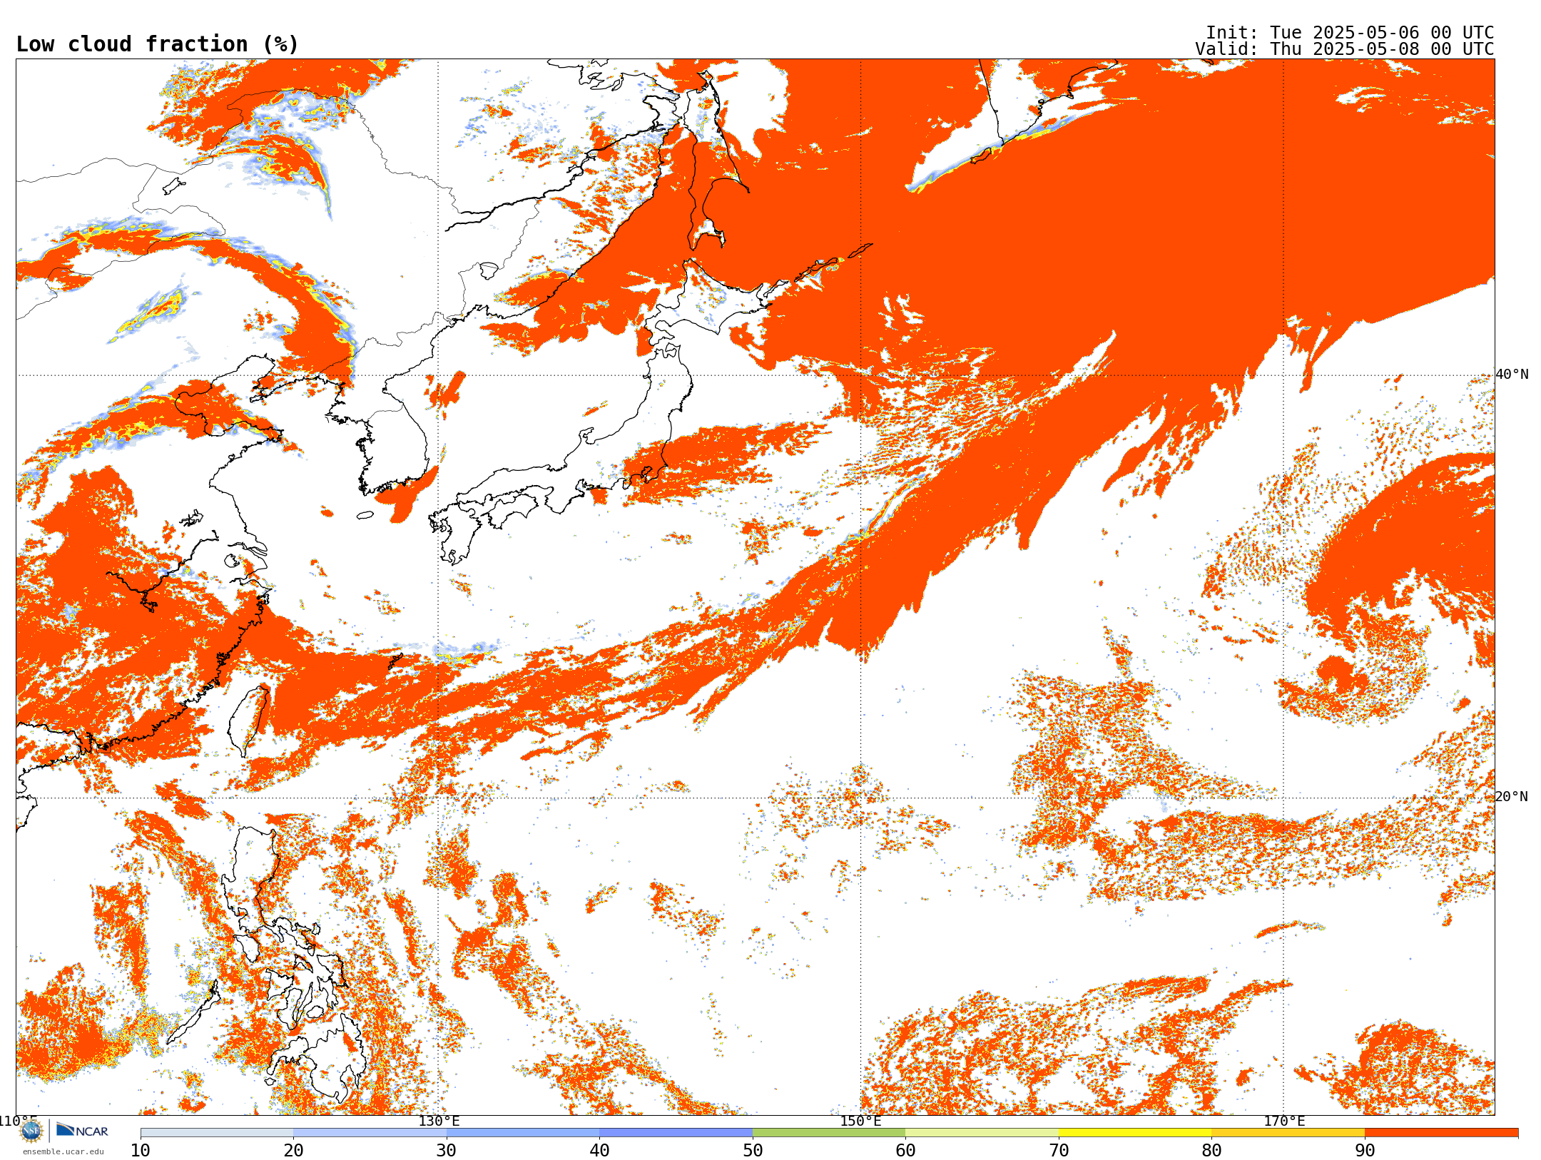
Task: Click the NCAR logo
Action: click(82, 1130)
